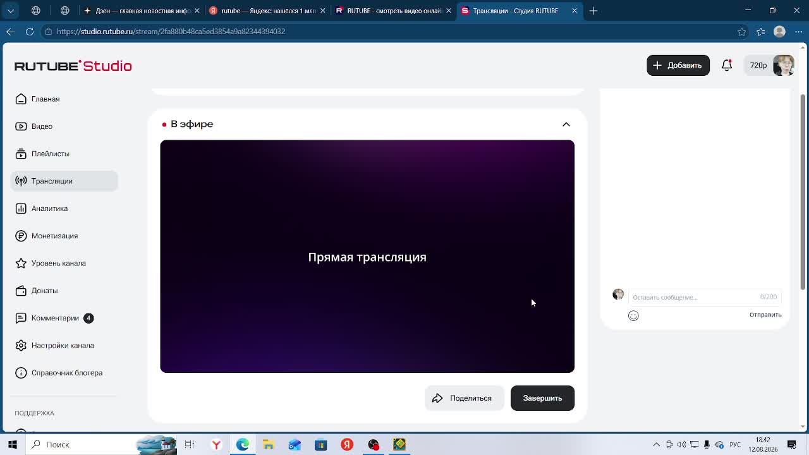Image resolution: width=809 pixels, height=455 pixels.
Task: Open the red Яндекс taskbar icon
Action: pos(347,444)
